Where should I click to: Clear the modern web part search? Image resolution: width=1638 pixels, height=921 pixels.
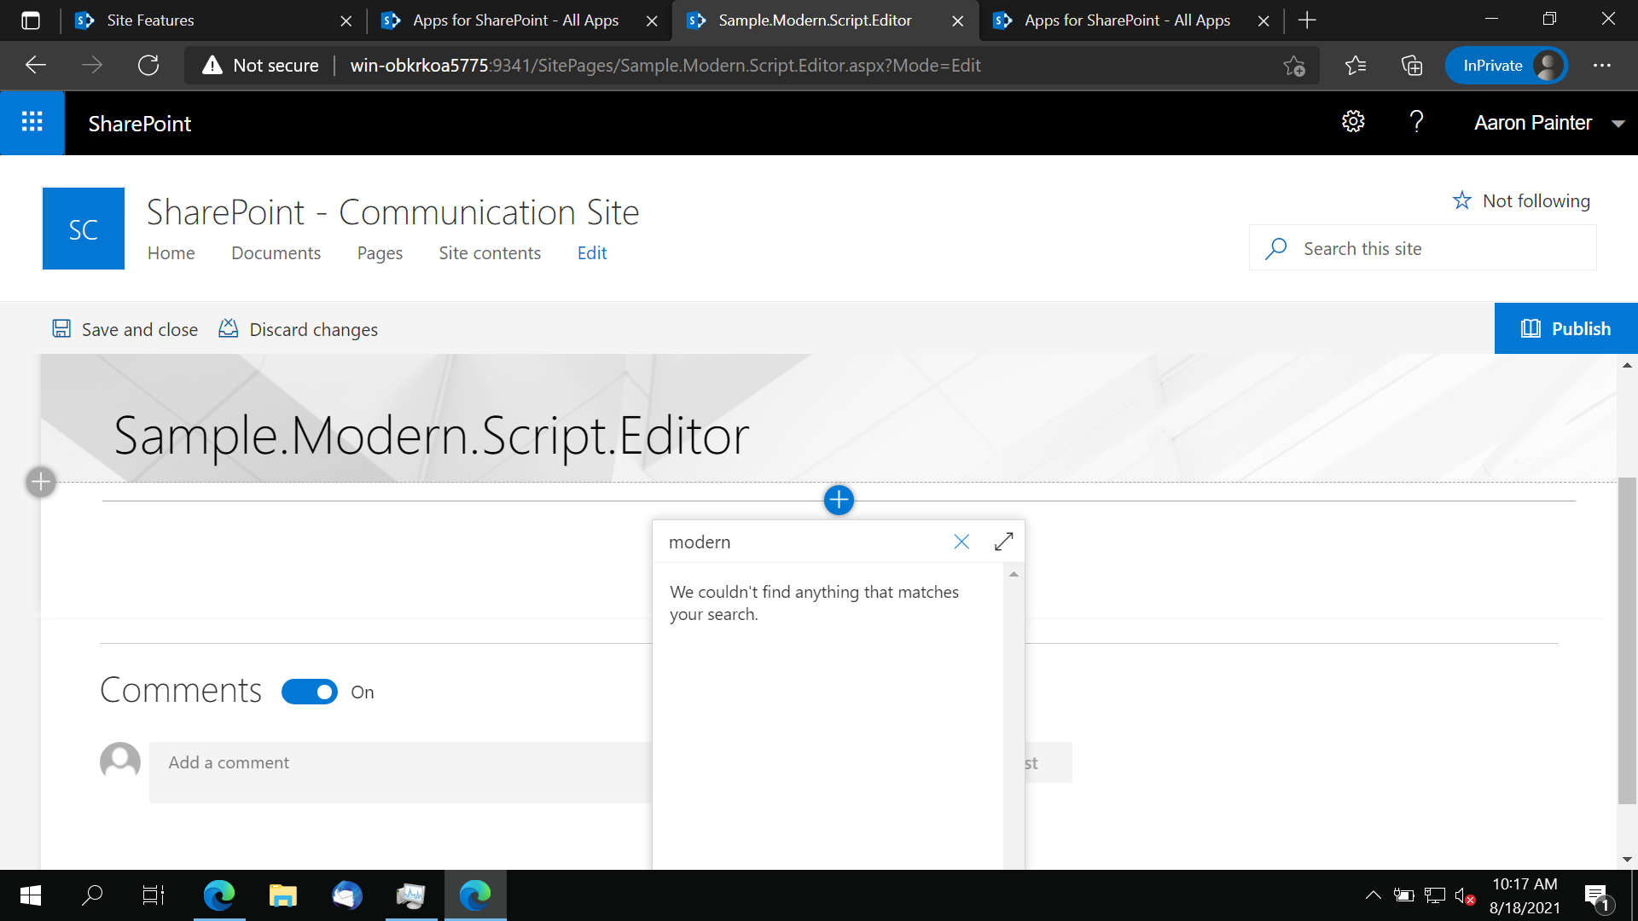point(961,542)
